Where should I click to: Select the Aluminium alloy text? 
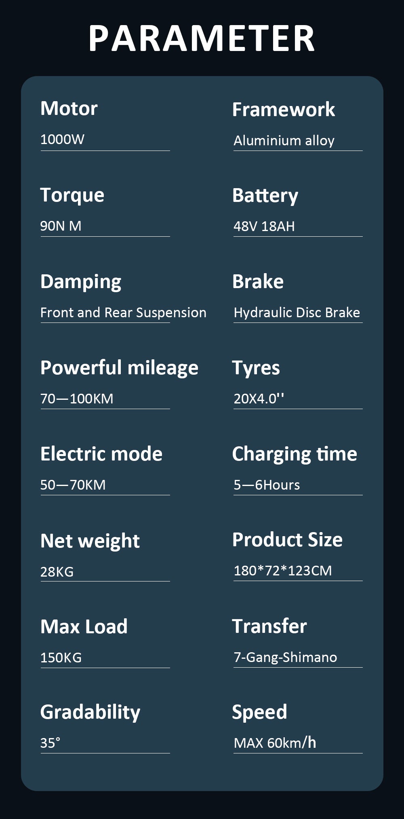pos(284,141)
